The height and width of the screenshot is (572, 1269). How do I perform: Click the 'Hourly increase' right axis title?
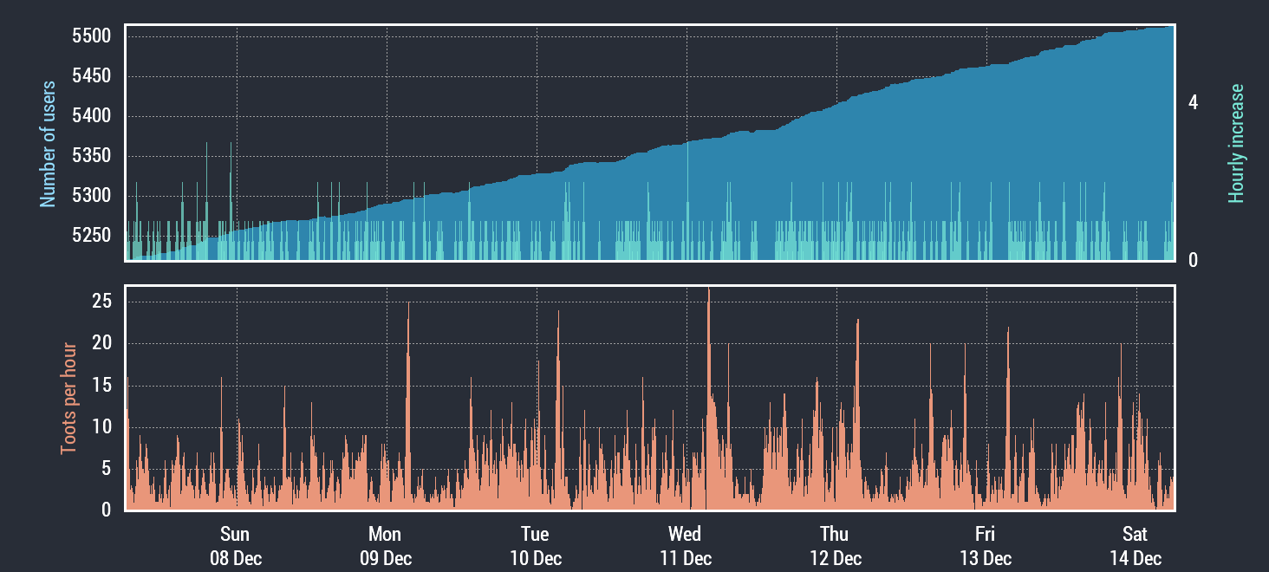point(1236,144)
